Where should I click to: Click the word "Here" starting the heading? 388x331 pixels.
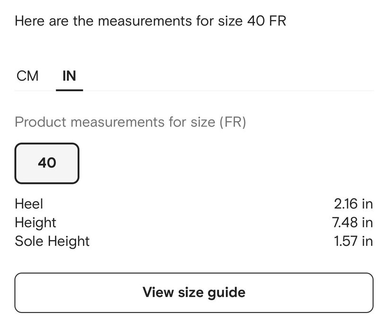click(x=27, y=21)
